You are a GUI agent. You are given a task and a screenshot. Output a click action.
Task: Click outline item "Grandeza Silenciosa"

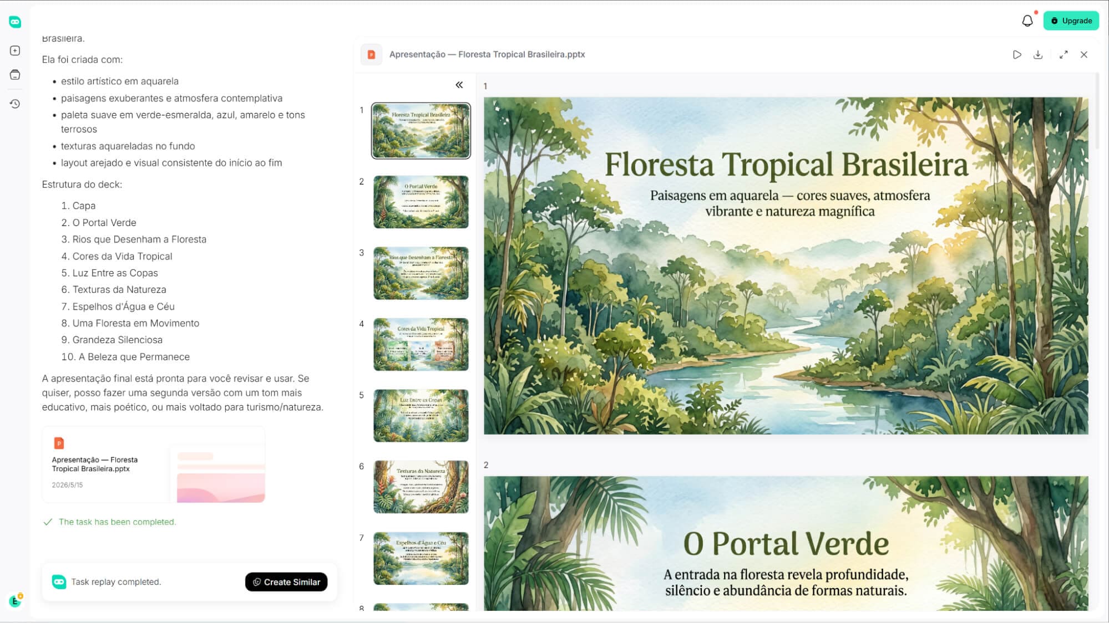coord(117,340)
